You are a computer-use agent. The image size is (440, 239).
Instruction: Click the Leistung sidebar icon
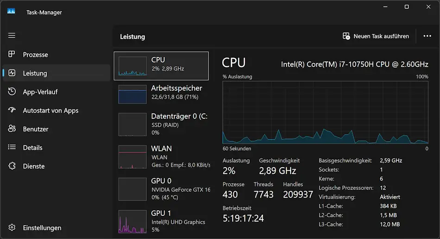[x=12, y=73]
